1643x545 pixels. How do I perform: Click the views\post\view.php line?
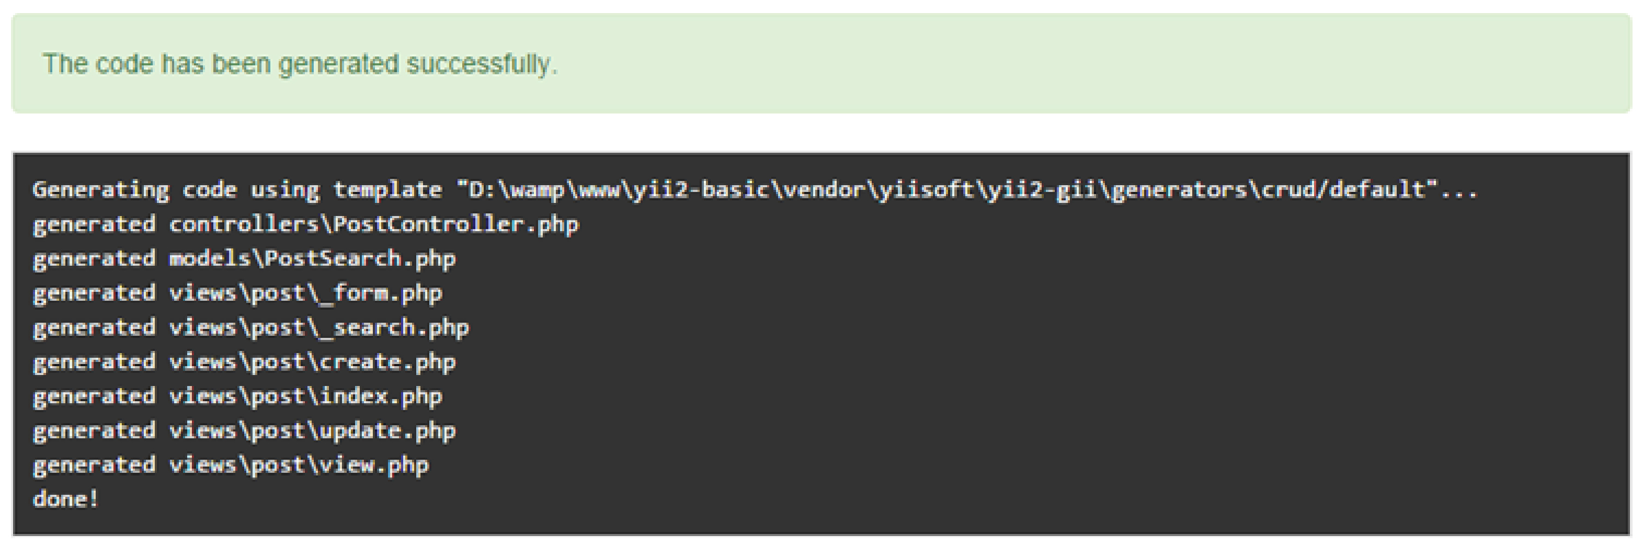pos(230,466)
